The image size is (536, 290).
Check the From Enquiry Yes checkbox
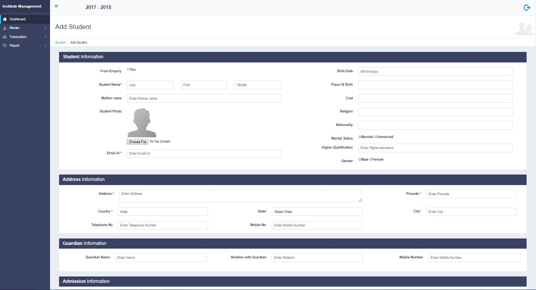(128, 69)
